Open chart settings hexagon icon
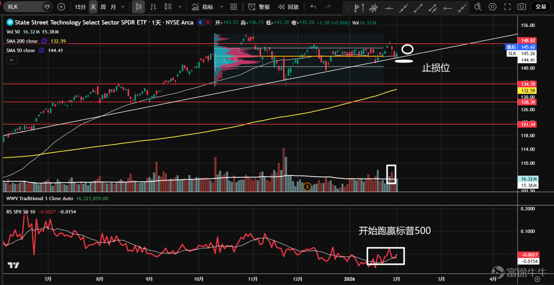This screenshot has width=554, height=285. (x=492, y=7)
